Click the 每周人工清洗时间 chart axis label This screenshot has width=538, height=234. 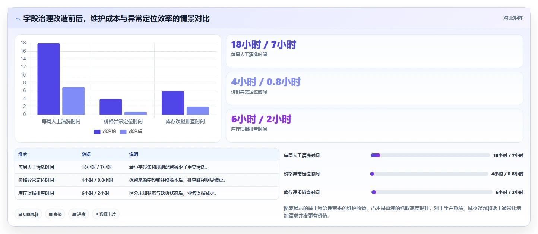click(61, 122)
